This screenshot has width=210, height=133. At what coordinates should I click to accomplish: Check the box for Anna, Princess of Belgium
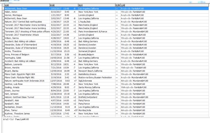point(3,54)
